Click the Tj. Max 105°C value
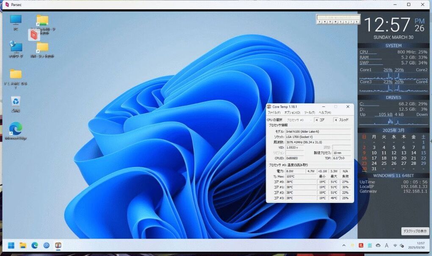 coord(301,176)
